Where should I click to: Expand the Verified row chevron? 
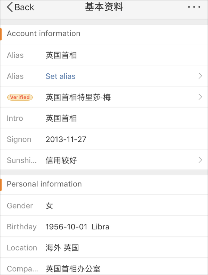click(200, 97)
